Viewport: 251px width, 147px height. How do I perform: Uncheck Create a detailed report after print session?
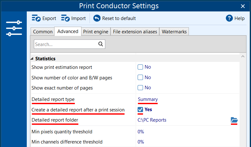140,110
